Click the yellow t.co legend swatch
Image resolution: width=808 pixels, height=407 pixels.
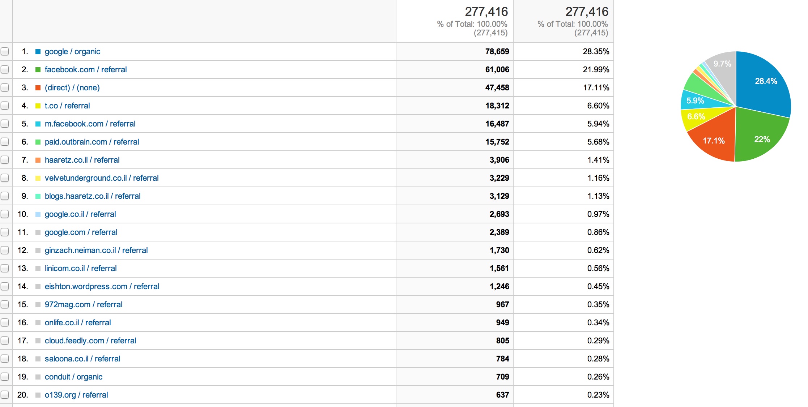pos(38,106)
